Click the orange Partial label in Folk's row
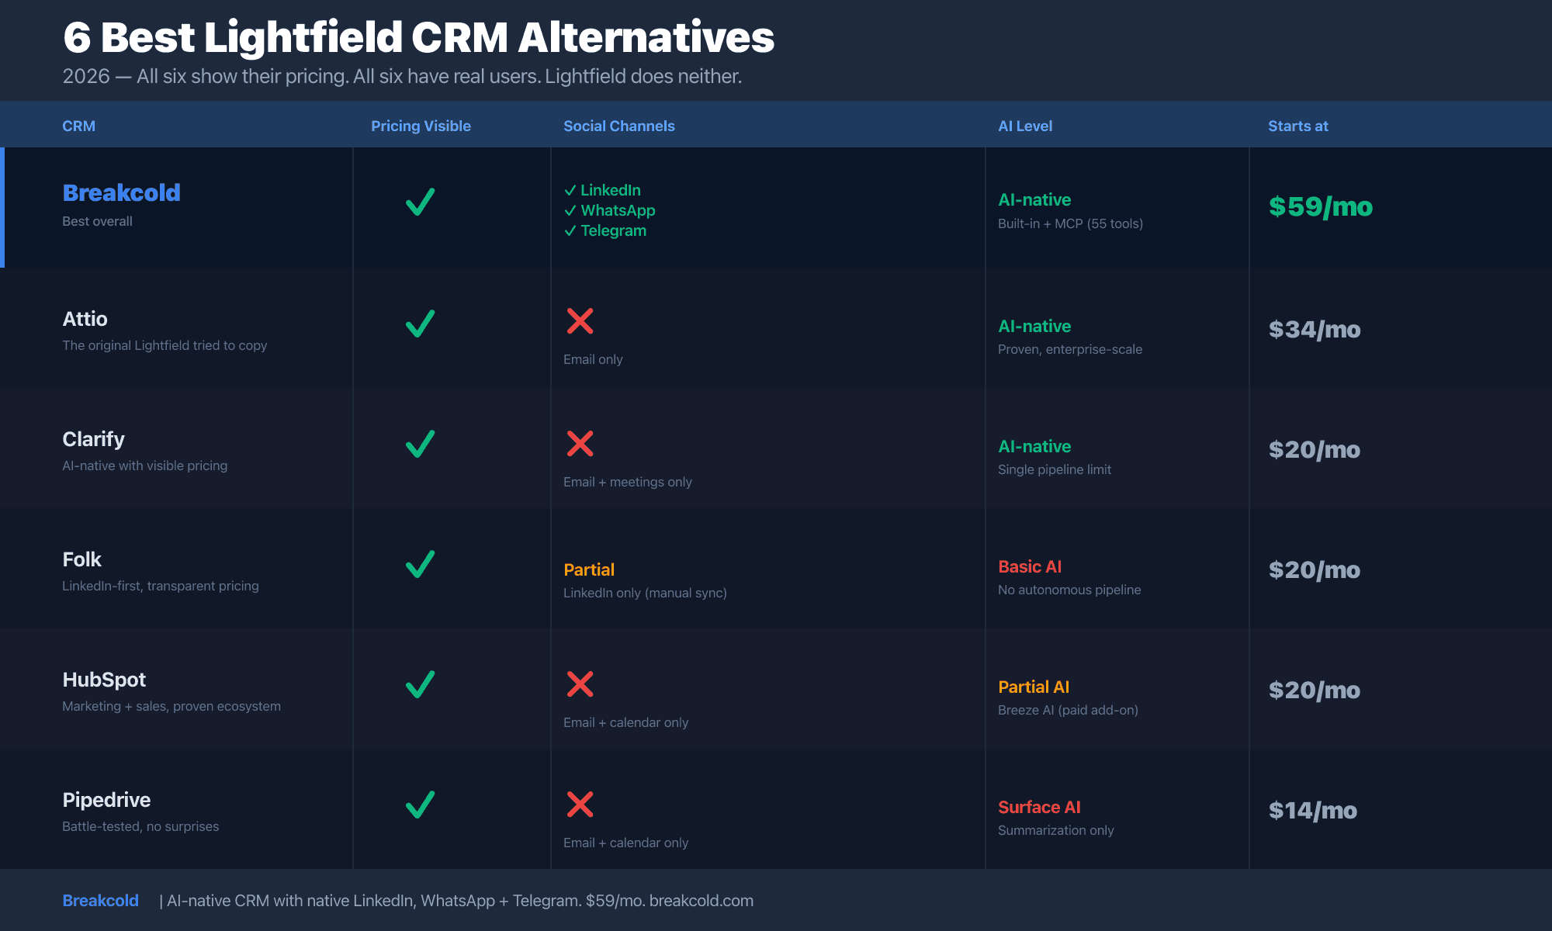The height and width of the screenshot is (931, 1552). click(x=589, y=569)
